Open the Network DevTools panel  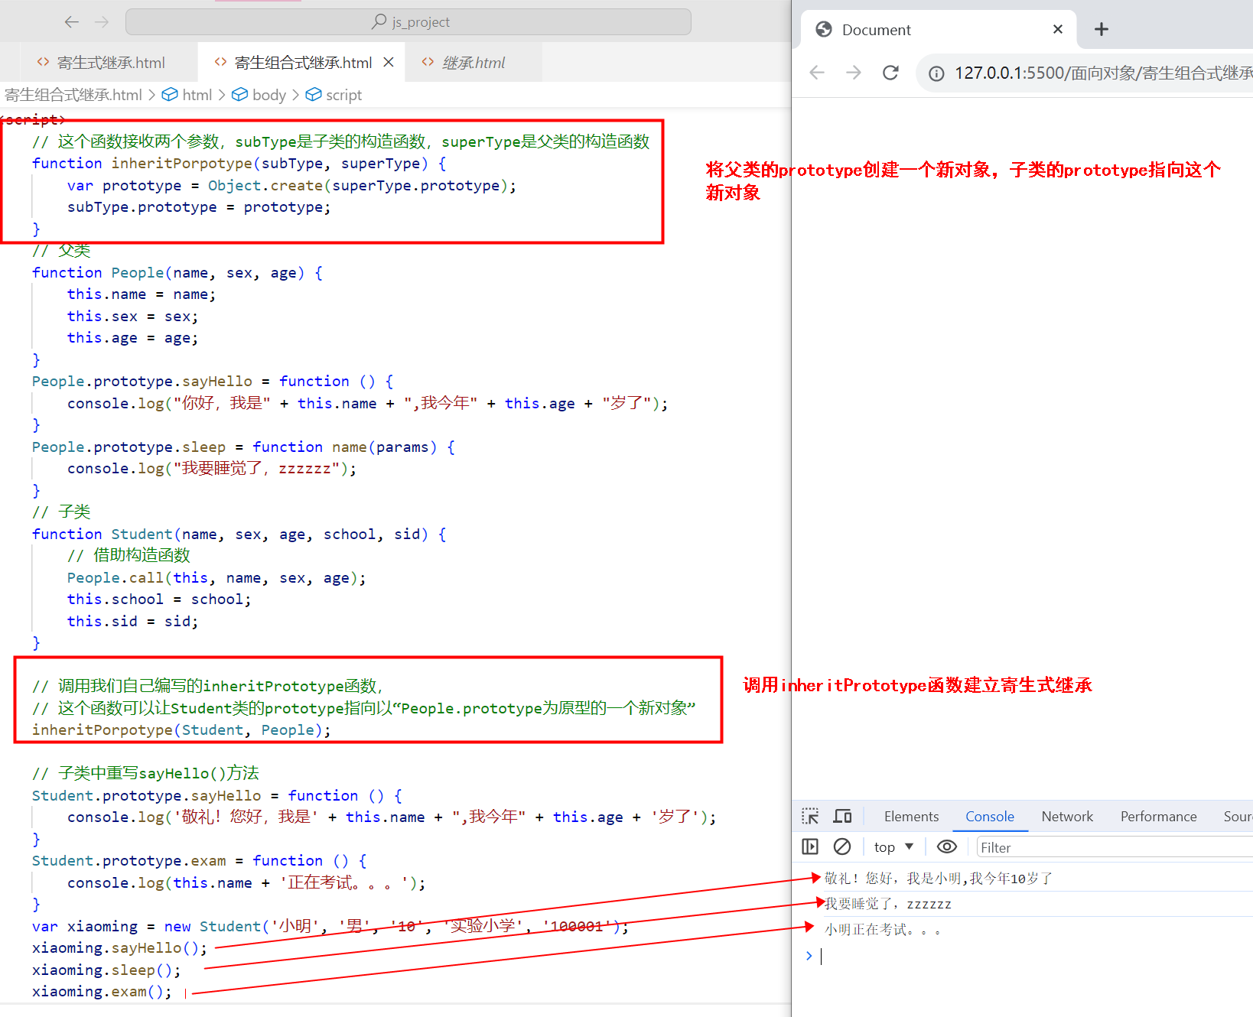coord(1067,817)
